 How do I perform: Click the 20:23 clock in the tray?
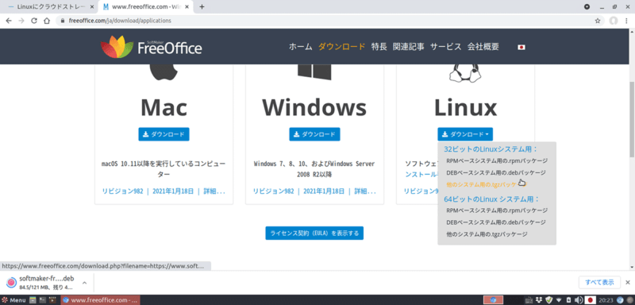point(606,300)
